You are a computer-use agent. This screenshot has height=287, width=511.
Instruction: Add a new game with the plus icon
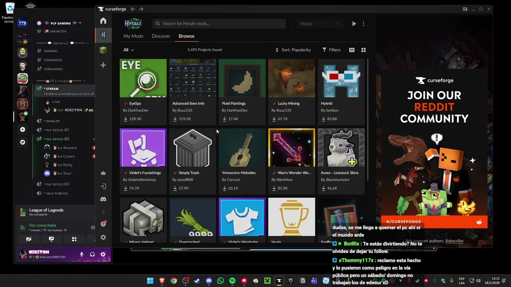(103, 65)
